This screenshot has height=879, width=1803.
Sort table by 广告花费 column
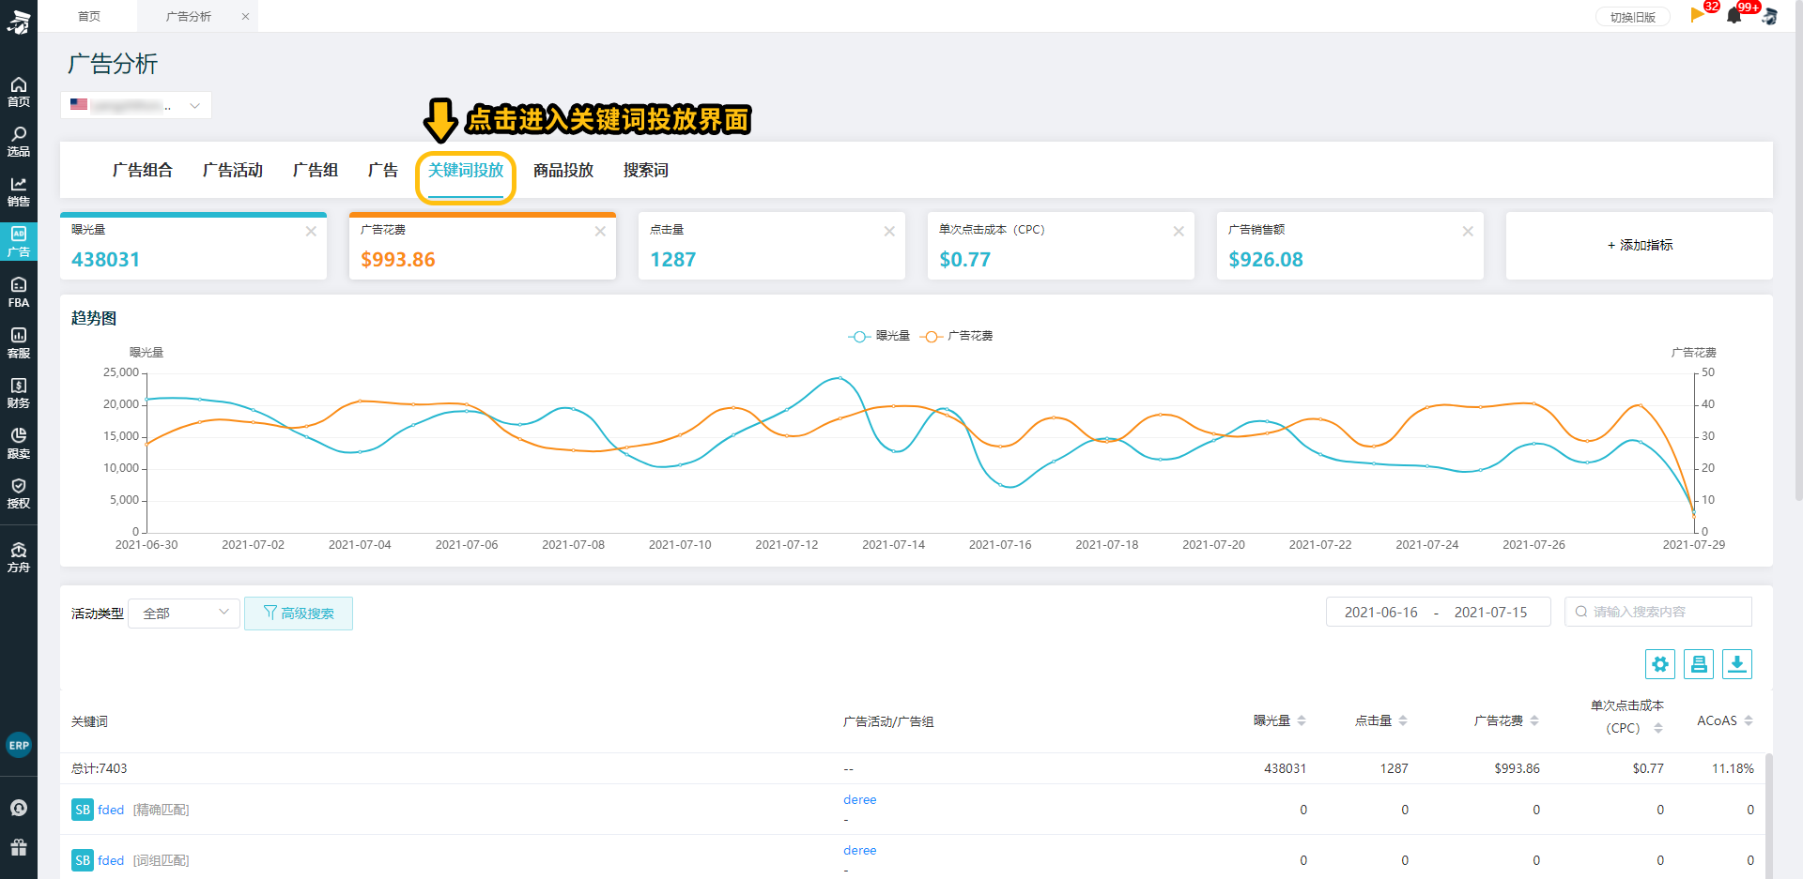pyautogui.click(x=1534, y=721)
